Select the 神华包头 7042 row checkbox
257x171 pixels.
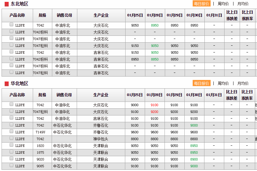11,138
